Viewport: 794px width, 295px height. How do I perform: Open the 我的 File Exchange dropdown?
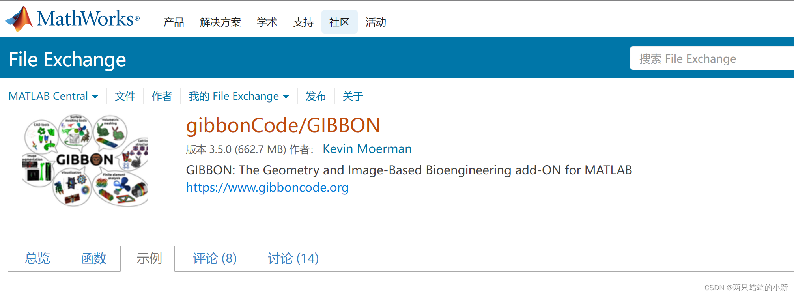click(239, 96)
